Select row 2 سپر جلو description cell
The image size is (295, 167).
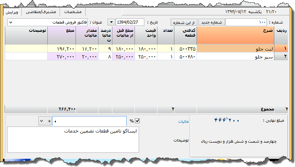pyautogui.click(x=236, y=57)
